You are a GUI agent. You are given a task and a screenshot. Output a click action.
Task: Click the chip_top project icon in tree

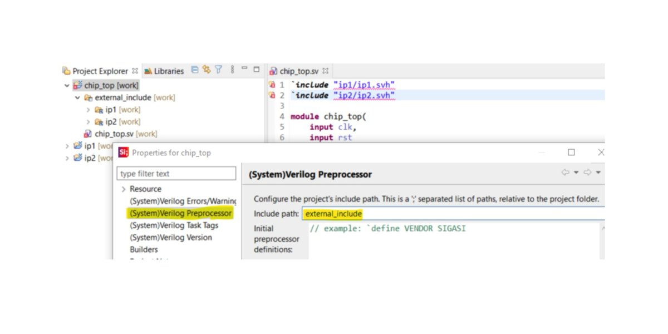(x=78, y=85)
